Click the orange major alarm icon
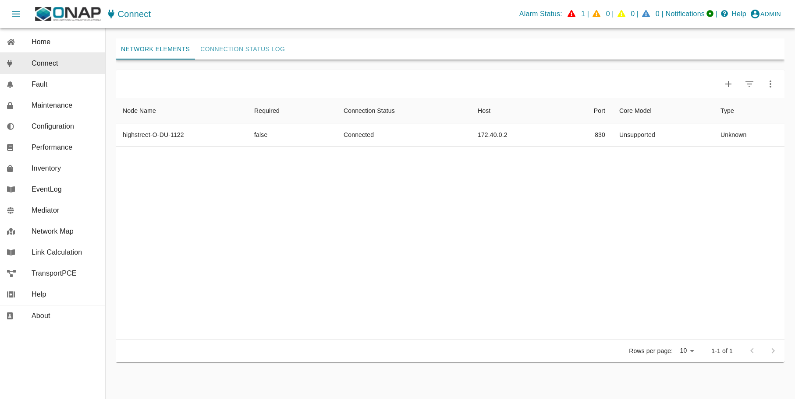 tap(596, 14)
